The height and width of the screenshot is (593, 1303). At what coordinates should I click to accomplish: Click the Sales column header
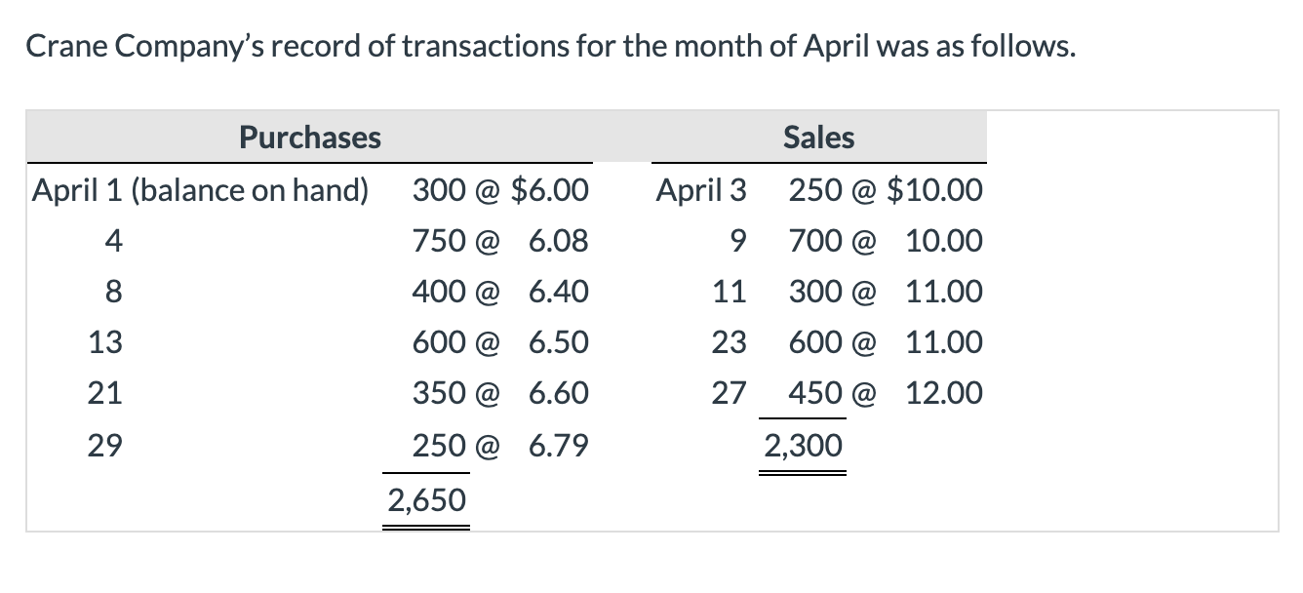coord(818,138)
